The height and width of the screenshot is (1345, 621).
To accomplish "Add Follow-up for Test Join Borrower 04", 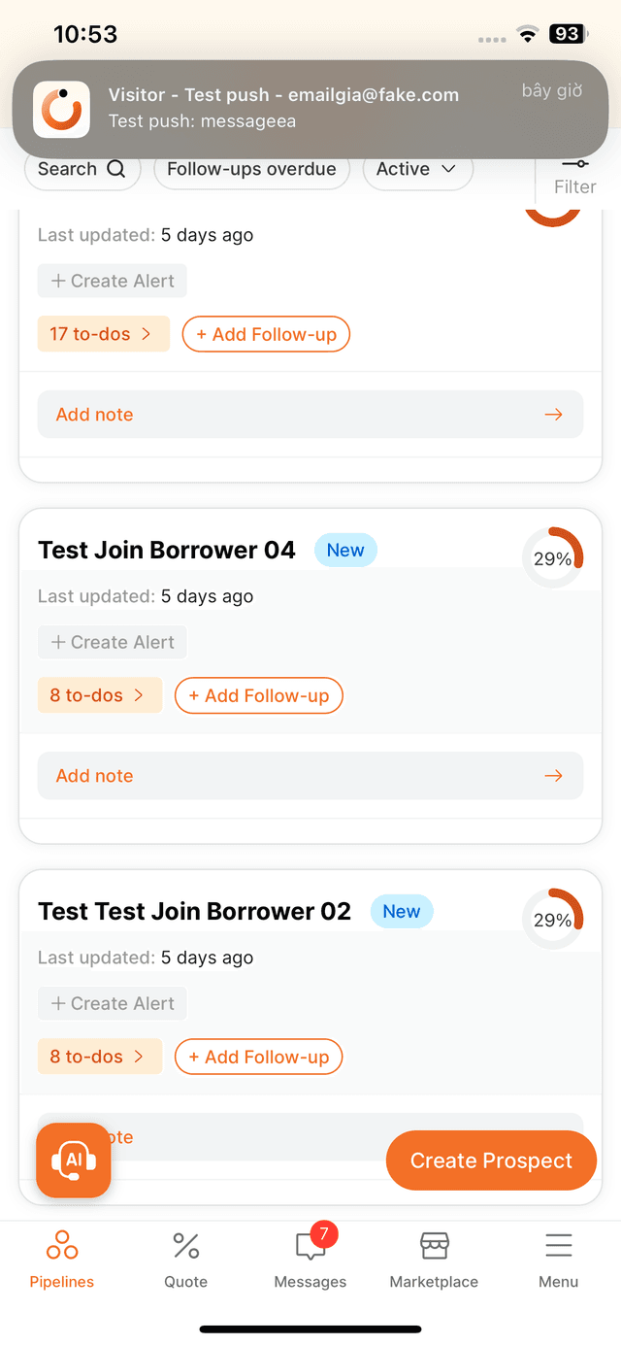I will pyautogui.click(x=258, y=695).
